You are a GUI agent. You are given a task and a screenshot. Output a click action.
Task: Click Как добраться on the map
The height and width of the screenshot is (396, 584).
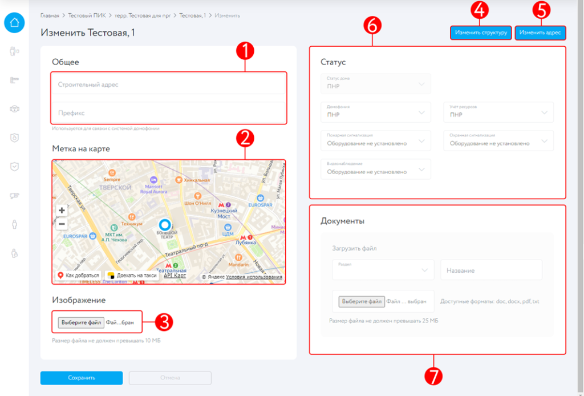pyautogui.click(x=79, y=276)
